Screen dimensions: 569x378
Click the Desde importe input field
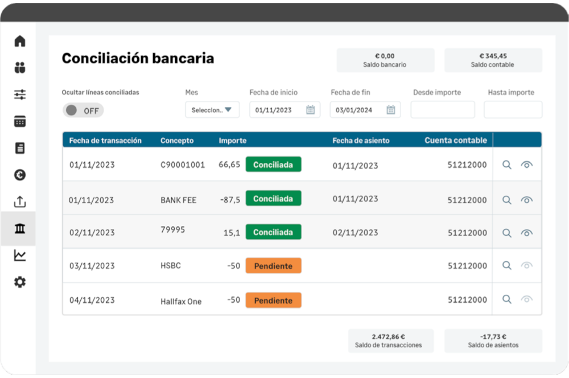pyautogui.click(x=443, y=110)
